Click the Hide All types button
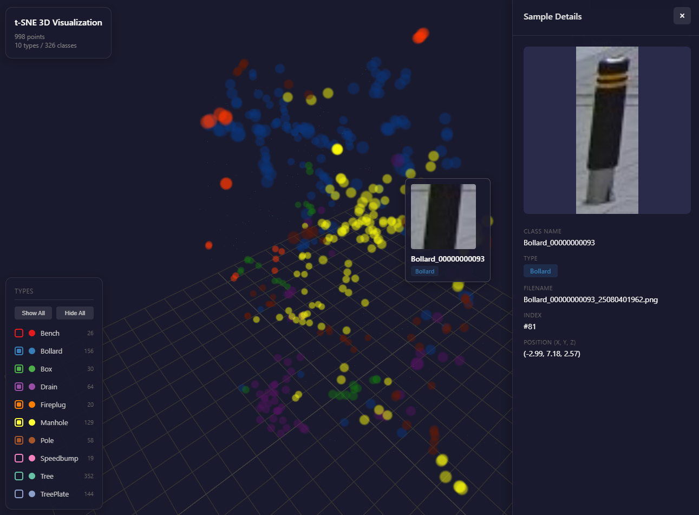Viewport: 699px width, 515px height. [x=75, y=313]
